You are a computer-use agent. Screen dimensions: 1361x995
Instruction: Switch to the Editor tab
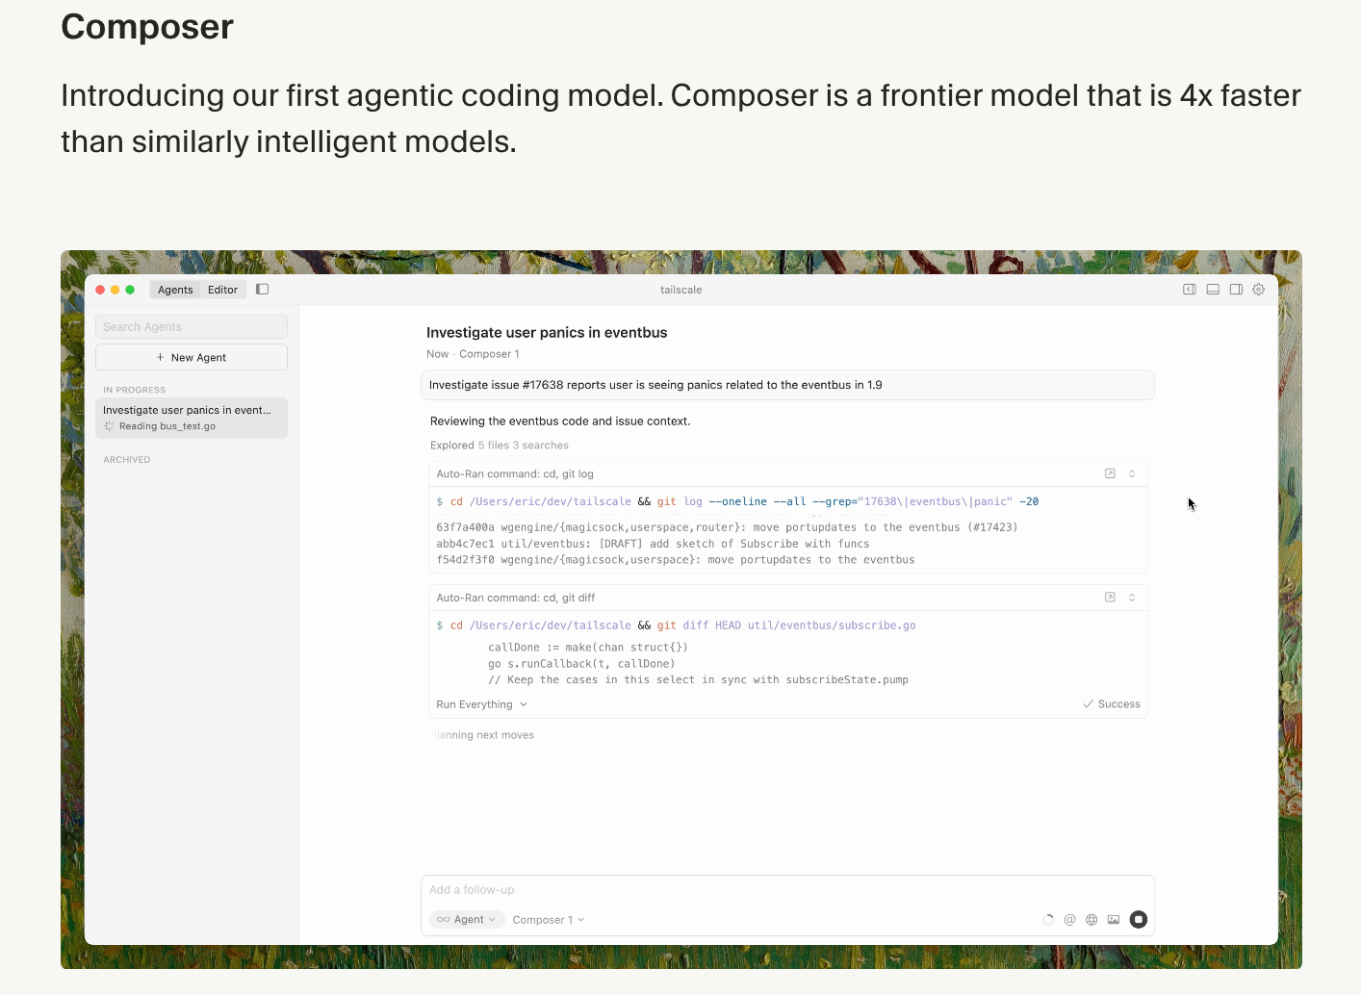(222, 290)
